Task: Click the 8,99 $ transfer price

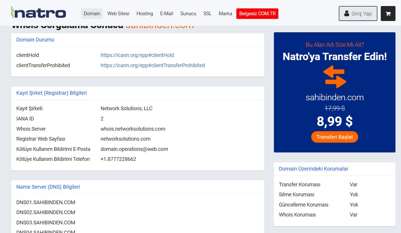Action: tap(335, 121)
